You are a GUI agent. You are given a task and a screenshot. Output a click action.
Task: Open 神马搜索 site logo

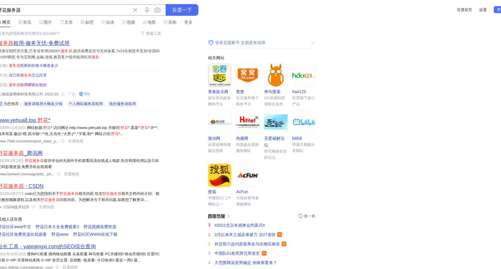tap(276, 75)
